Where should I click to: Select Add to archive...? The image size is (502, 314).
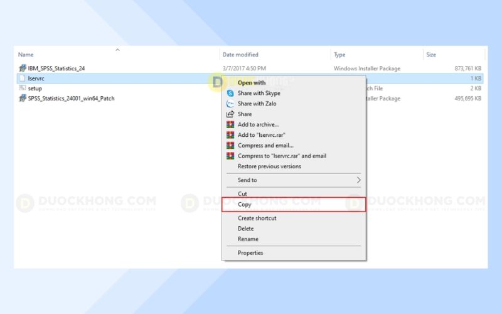[x=258, y=124]
